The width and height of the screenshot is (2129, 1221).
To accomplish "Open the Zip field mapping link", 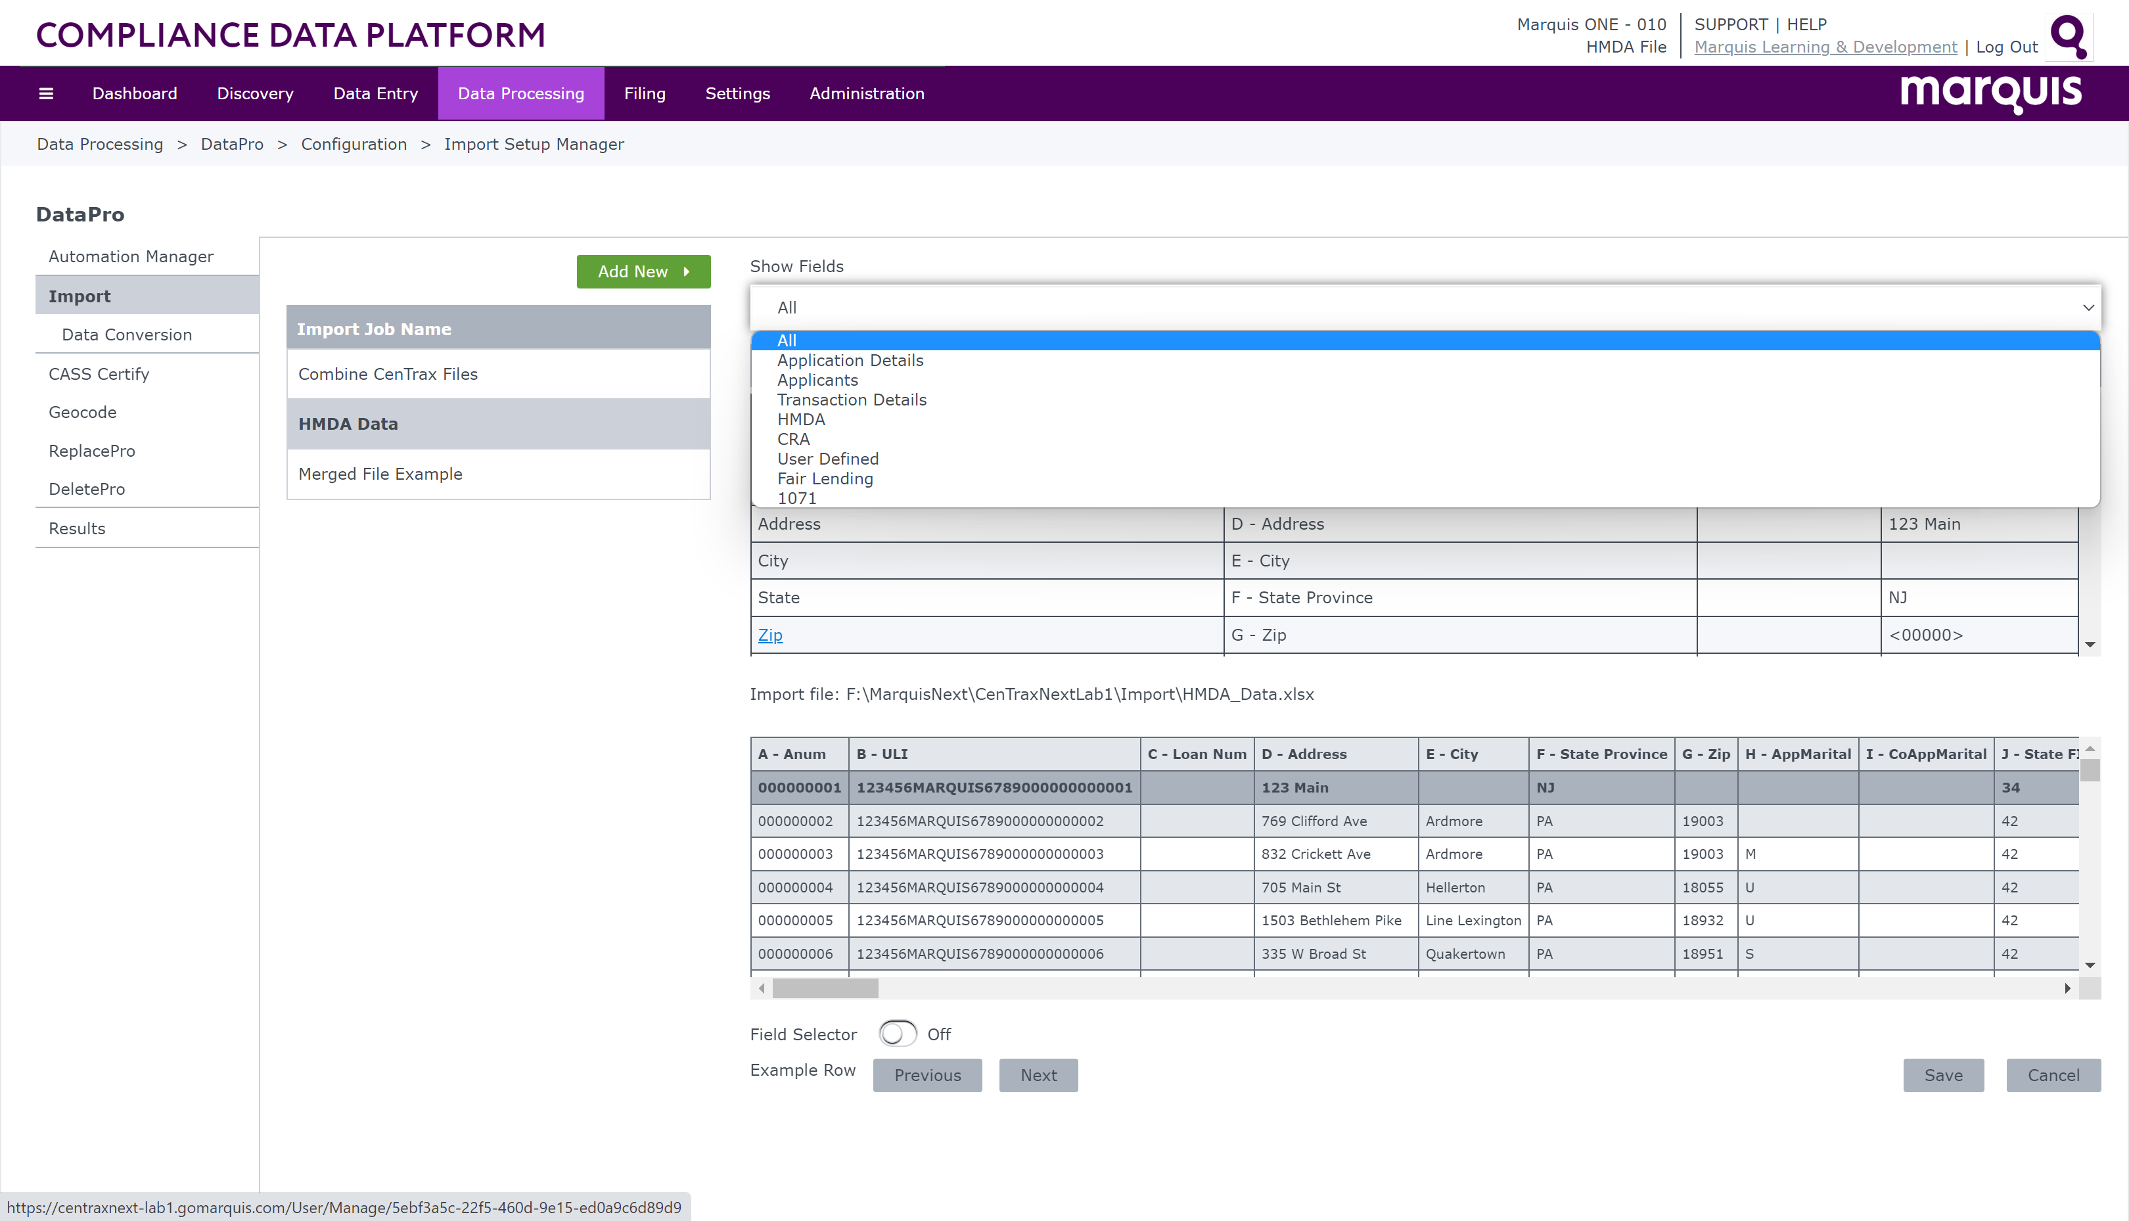I will point(769,635).
